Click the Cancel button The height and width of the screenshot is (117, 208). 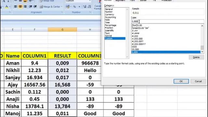[x=198, y=81]
